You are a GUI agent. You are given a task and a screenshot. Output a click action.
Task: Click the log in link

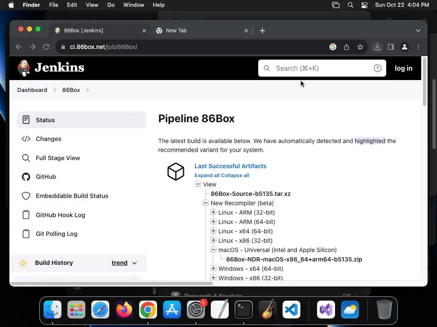point(404,68)
